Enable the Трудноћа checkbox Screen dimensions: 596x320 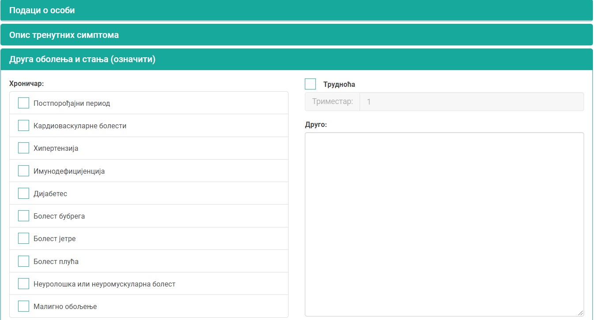[x=311, y=84]
